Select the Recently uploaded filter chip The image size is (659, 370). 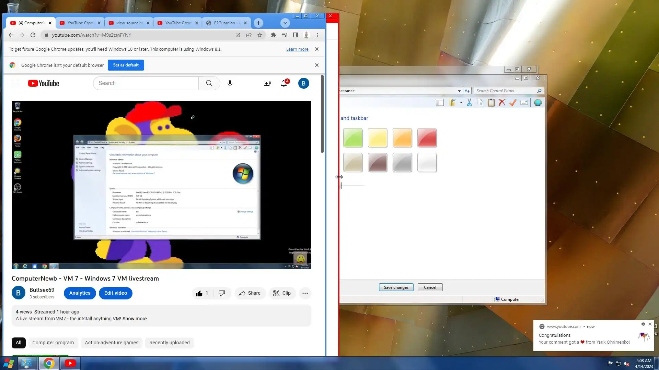tap(169, 343)
